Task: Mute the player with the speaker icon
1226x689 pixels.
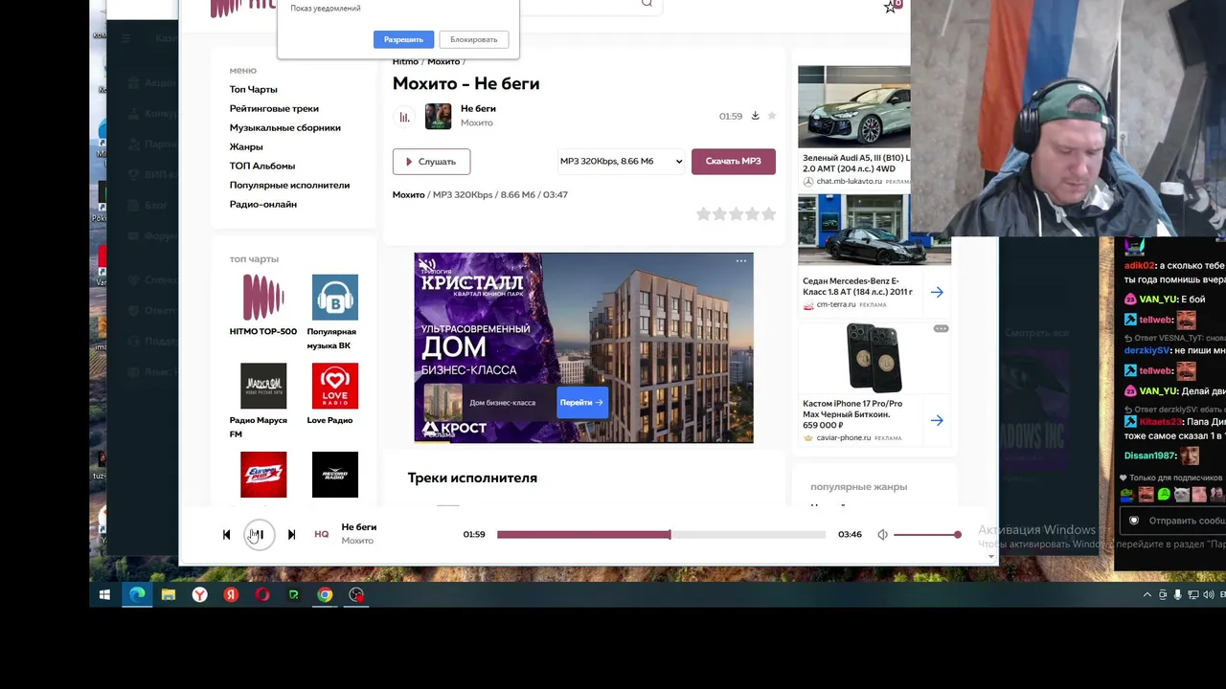Action: (x=882, y=535)
